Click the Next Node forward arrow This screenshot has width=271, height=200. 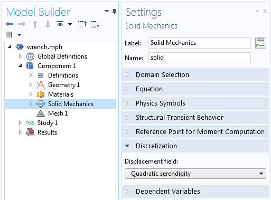click(x=22, y=24)
